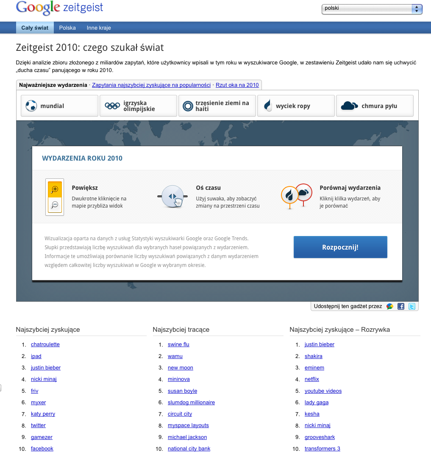431x461 pixels.
Task: Open nicki minaj in the Rozrywka list
Action: pos(317,425)
